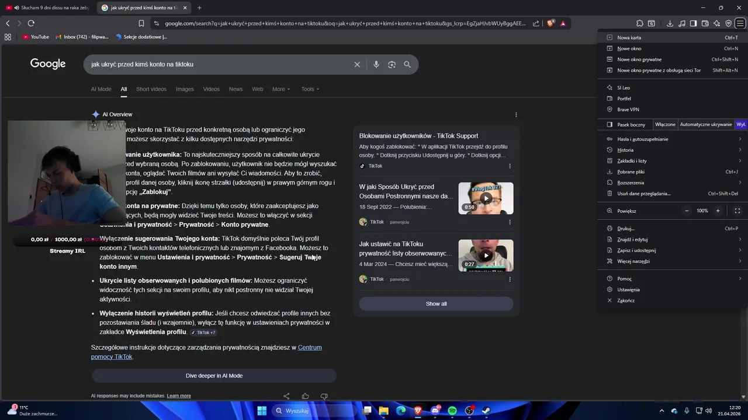
Task: Open Blokowanie użytkowników TikTok Support result
Action: point(418,136)
